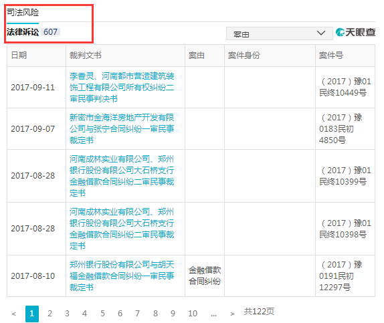The height and width of the screenshot is (323, 384).
Task: Click case number 民终10399号
Action: point(345,176)
